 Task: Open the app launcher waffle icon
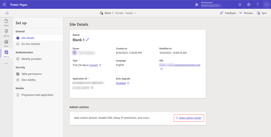pos(4,5)
